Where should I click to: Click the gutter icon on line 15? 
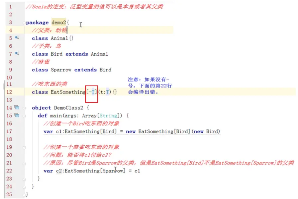coord(17,115)
